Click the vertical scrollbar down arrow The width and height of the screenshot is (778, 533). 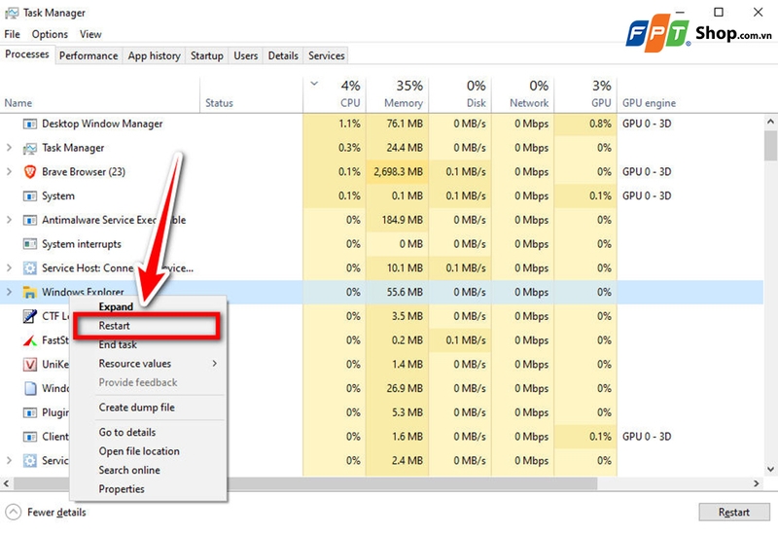770,469
